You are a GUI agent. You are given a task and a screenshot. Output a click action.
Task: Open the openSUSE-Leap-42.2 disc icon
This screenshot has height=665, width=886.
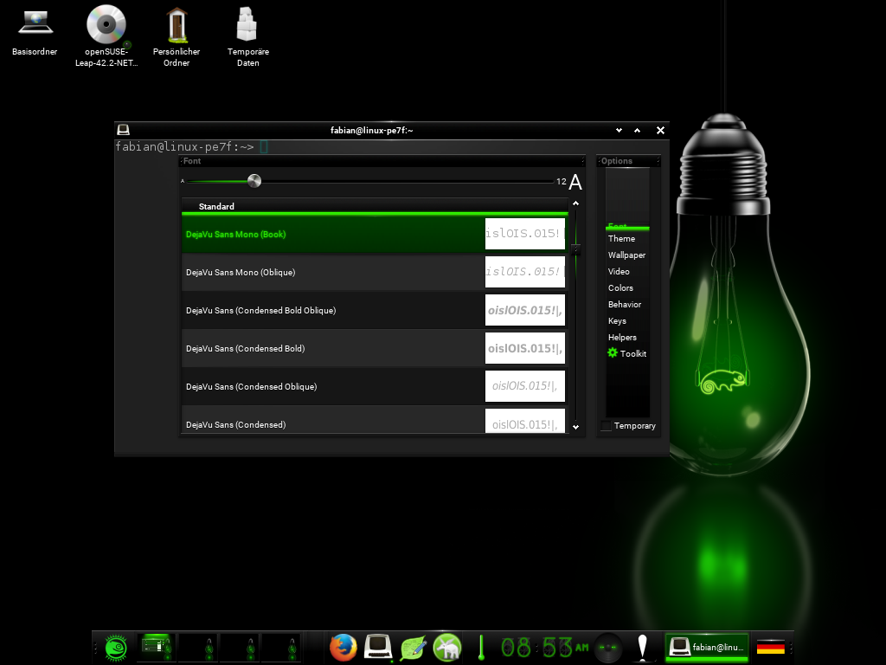click(x=106, y=25)
